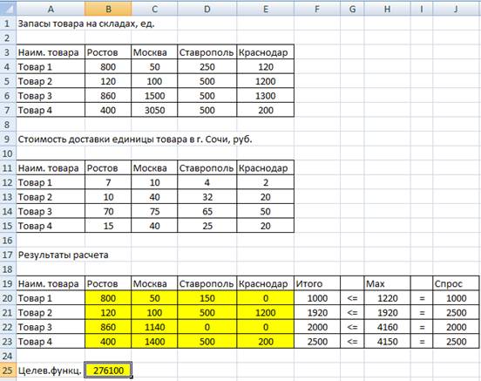
Task: Click the select-all corner box
Action: pyautogui.click(x=8, y=8)
